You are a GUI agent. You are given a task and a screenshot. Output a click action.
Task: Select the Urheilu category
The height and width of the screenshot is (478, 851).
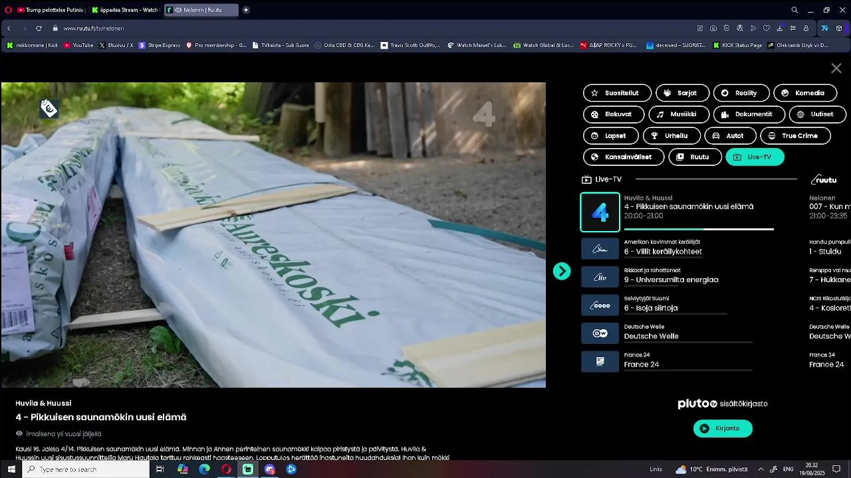click(671, 135)
